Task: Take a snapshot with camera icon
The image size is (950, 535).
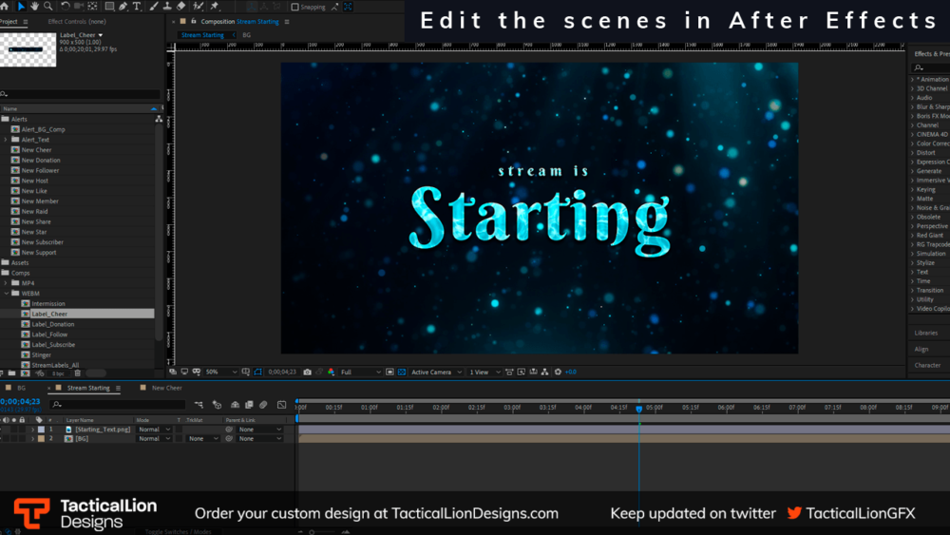Action: [x=307, y=372]
